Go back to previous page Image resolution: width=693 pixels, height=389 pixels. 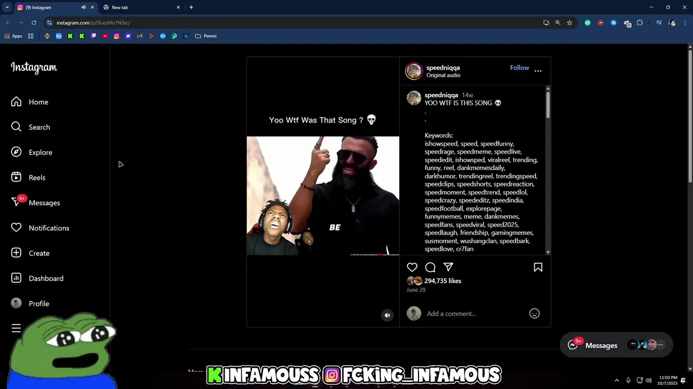coord(8,23)
